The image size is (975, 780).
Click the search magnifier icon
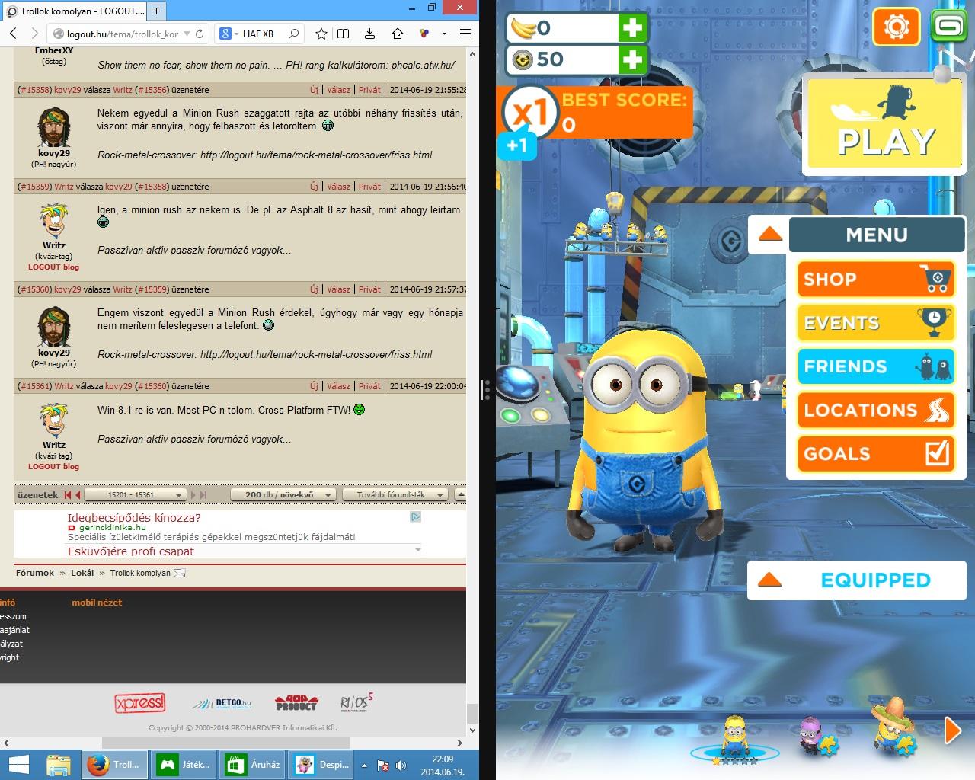pos(294,34)
